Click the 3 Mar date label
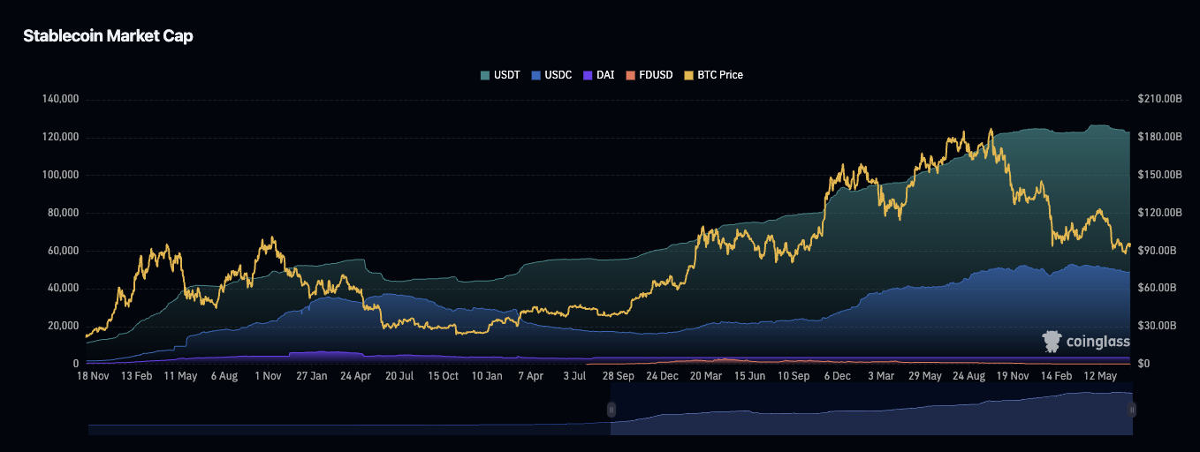 pyautogui.click(x=881, y=376)
